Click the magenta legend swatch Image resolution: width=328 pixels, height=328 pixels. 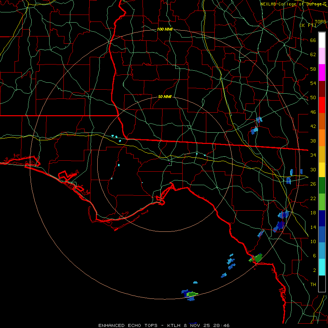coord(322,73)
